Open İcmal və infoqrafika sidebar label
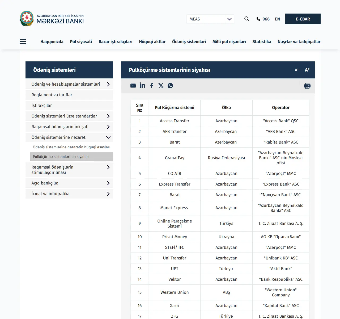Image resolution: width=340 pixels, height=319 pixels. tap(50, 194)
